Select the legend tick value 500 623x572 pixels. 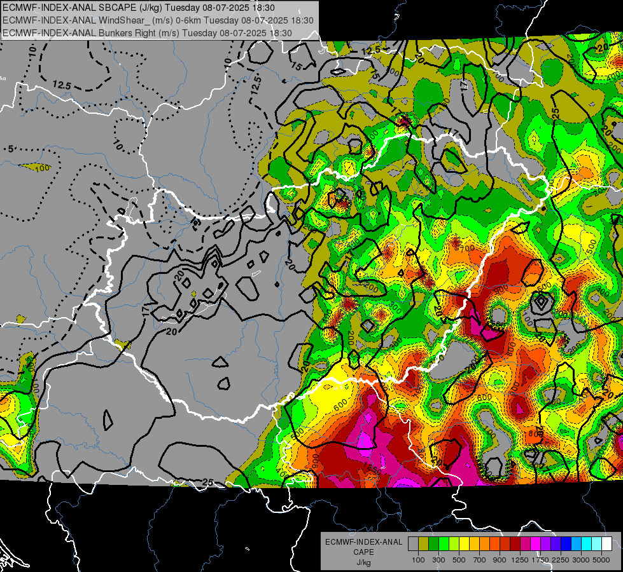click(x=459, y=560)
